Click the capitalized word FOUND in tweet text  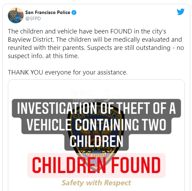(121, 31)
